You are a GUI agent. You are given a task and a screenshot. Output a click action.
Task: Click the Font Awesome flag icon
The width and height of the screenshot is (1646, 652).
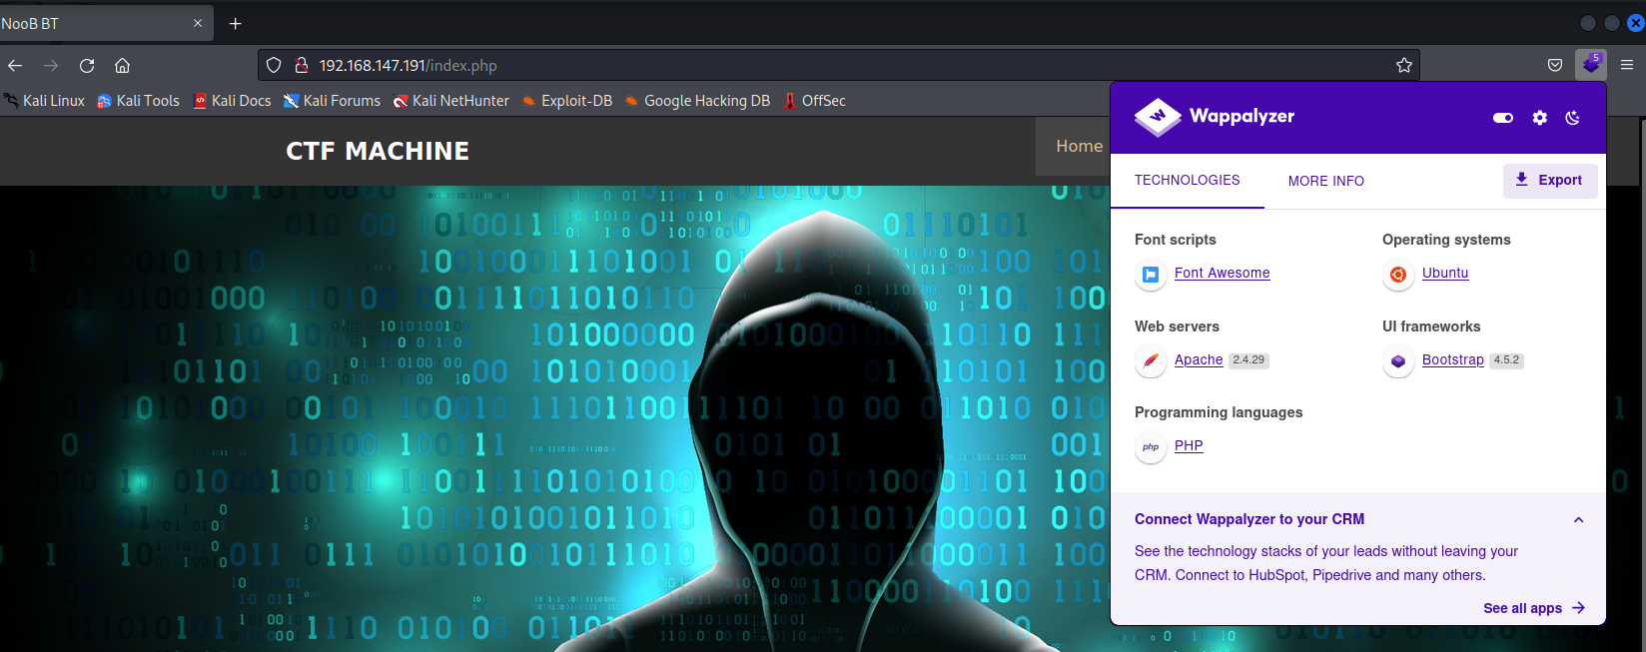(x=1151, y=275)
